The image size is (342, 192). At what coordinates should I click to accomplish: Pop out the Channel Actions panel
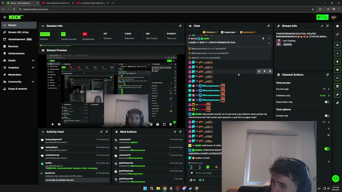click(327, 75)
